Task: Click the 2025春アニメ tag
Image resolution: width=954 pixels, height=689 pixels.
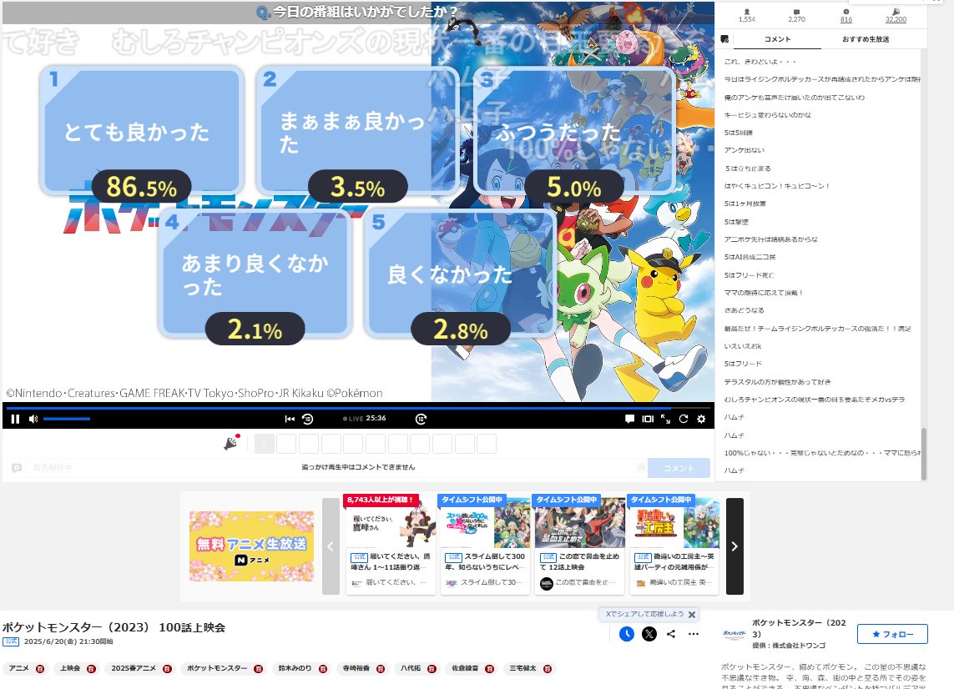Action: pos(134,668)
